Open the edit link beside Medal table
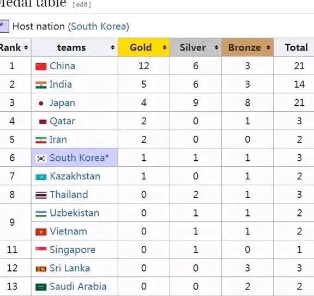 coord(82,4)
